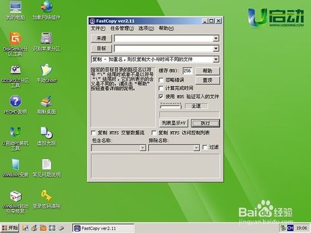
Task: Toggle the 计算完成时间 estimate time checkbox
Action: click(x=161, y=88)
